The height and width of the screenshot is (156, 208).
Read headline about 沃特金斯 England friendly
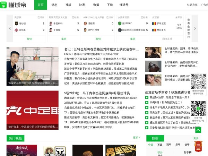click(102, 49)
